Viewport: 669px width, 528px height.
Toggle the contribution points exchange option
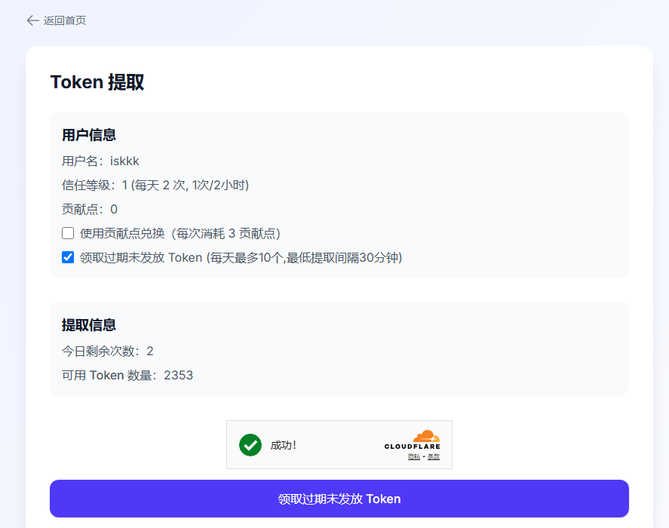pos(67,233)
